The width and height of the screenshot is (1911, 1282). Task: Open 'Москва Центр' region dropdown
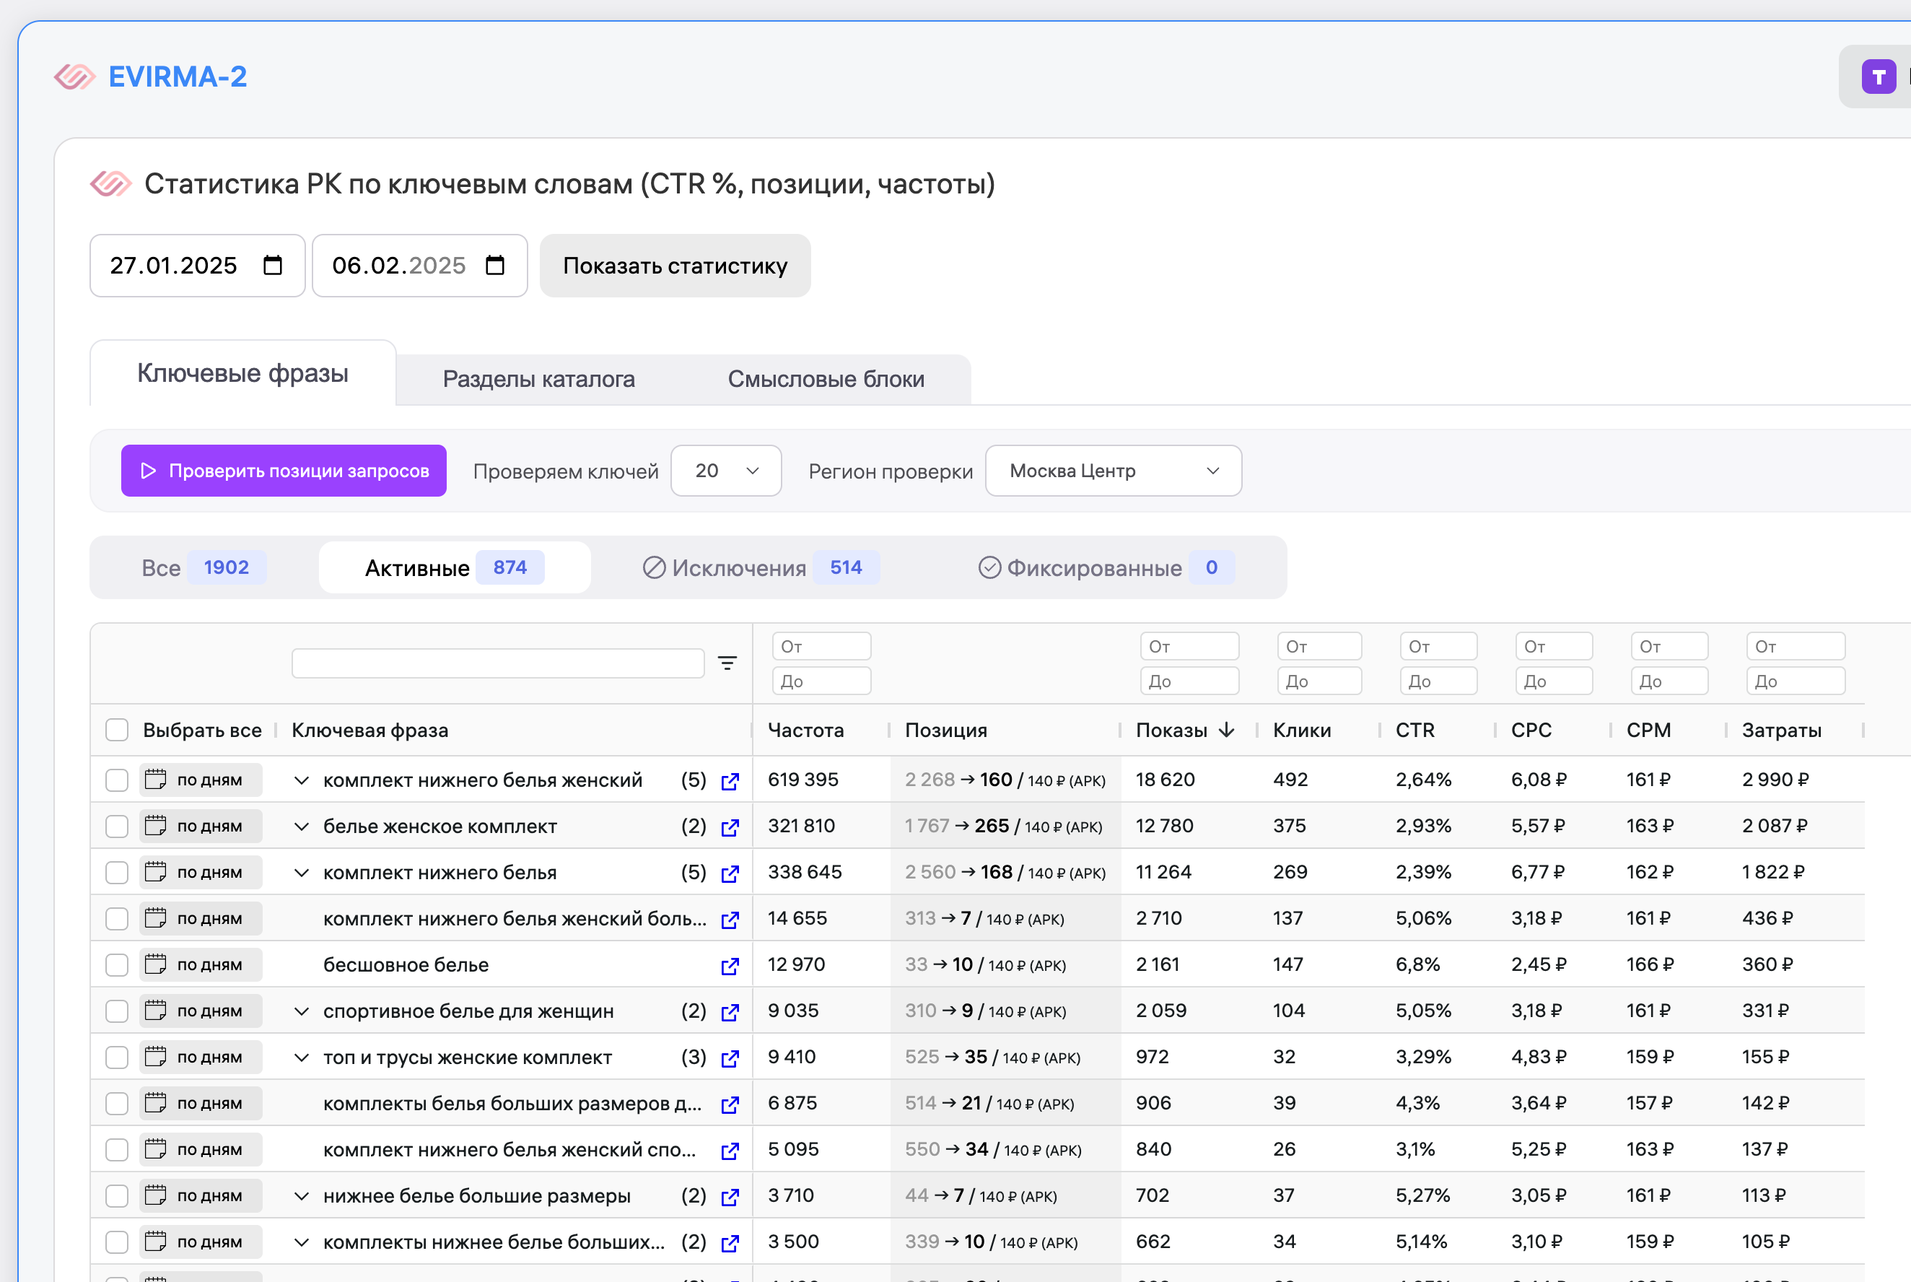pos(1112,471)
